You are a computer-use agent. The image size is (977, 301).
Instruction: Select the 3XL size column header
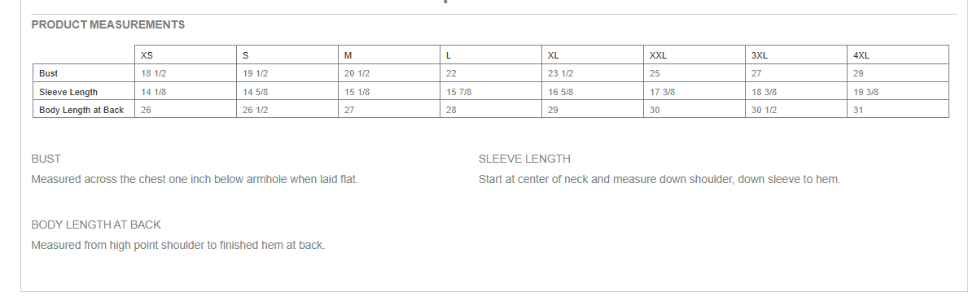(760, 55)
